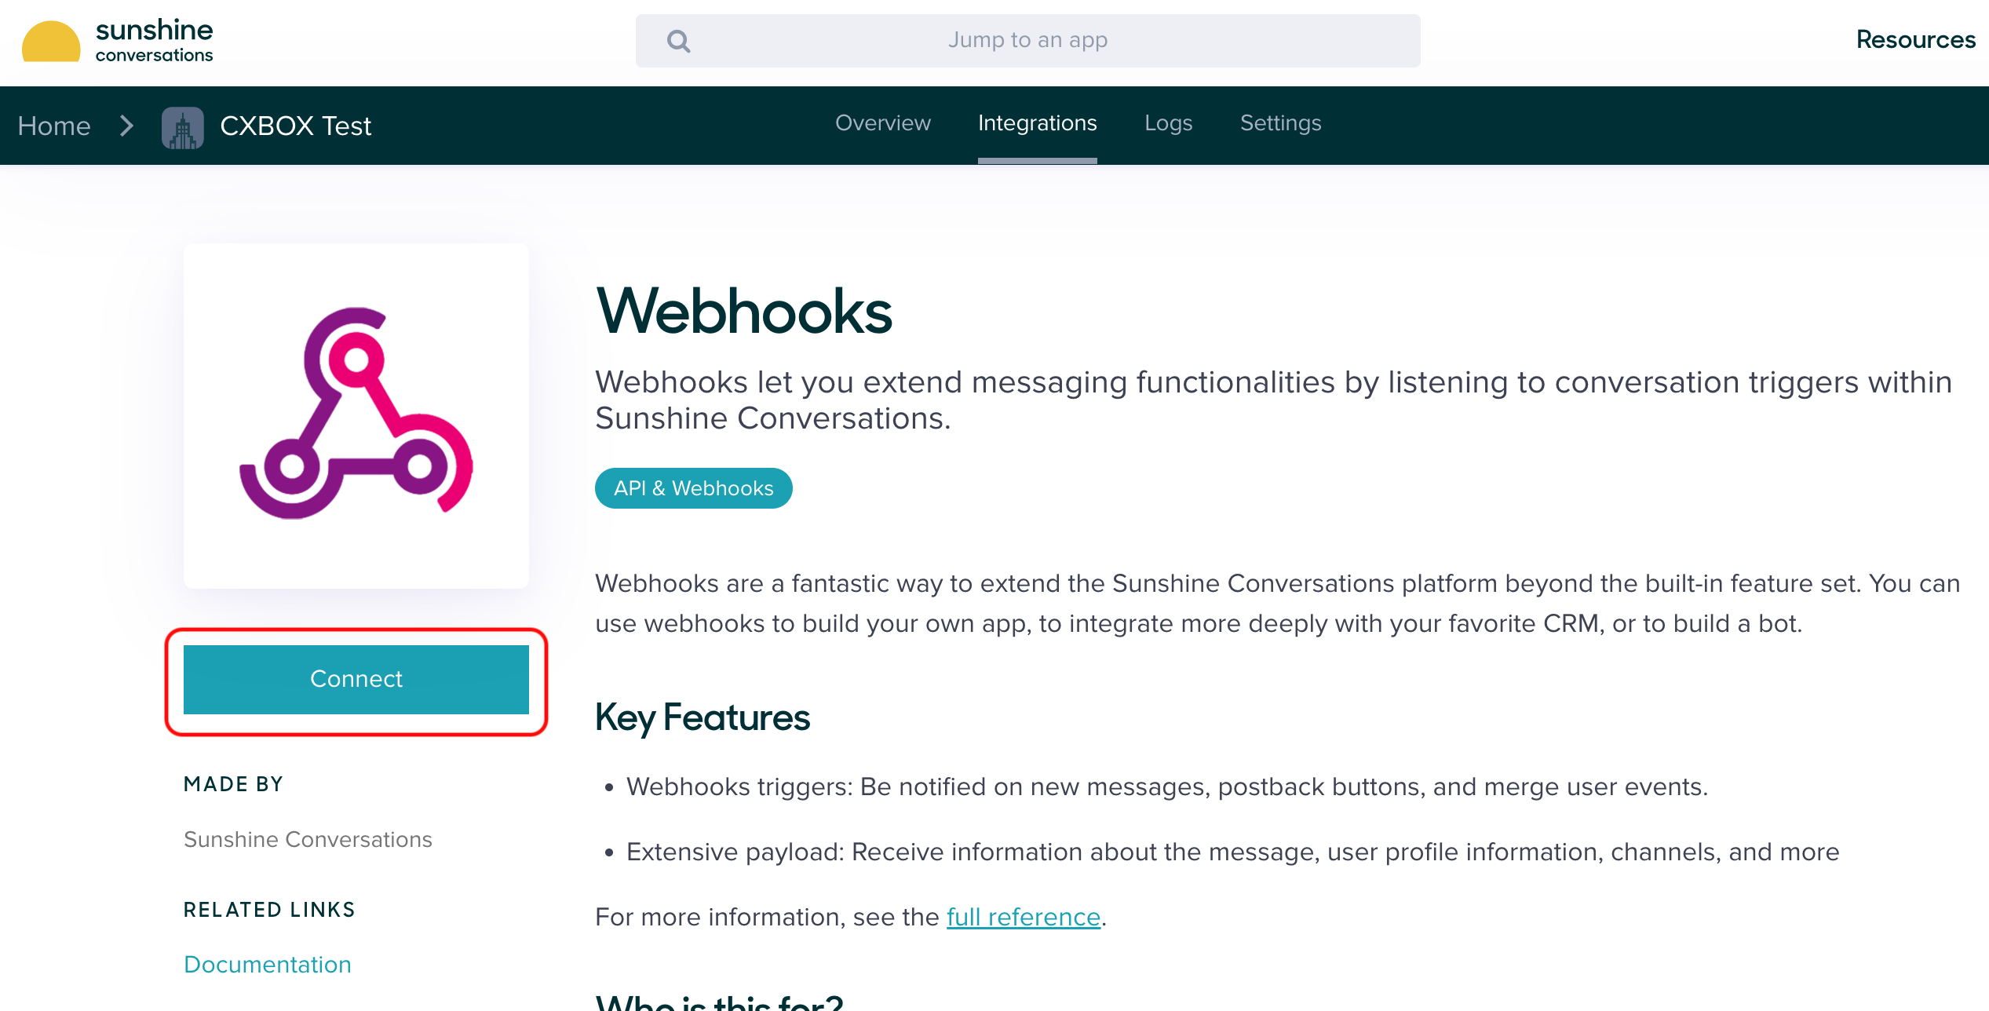Click the Sunshine Conversations sun logo
The width and height of the screenshot is (1989, 1011).
pos(51,41)
